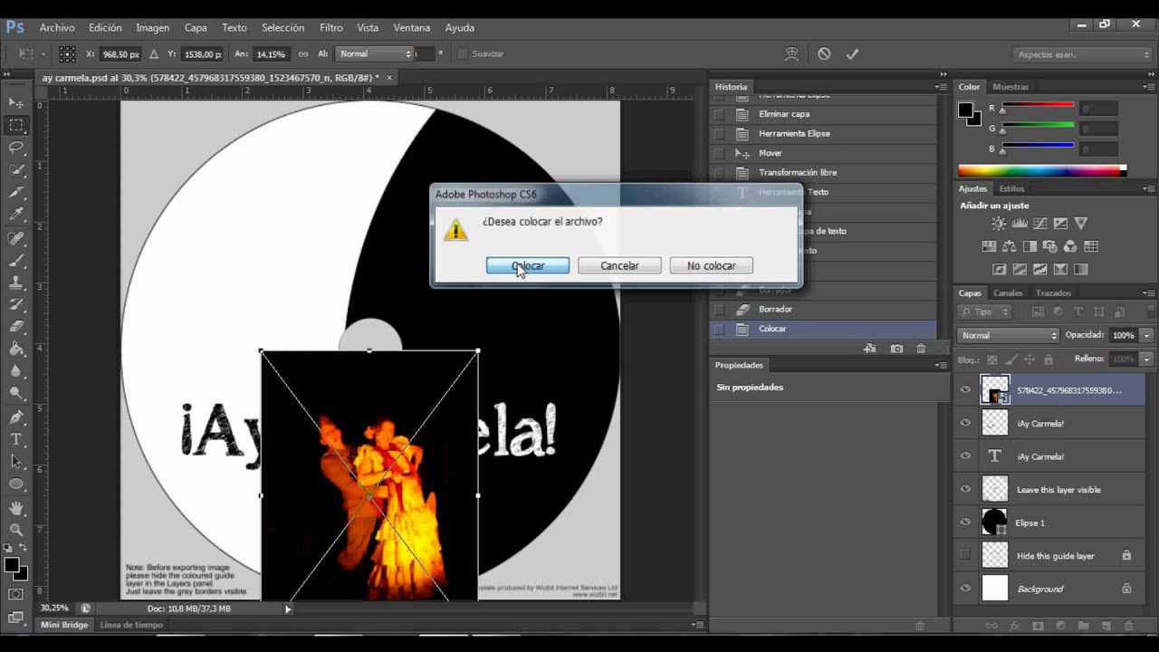The image size is (1159, 652).
Task: Open the Archivo menu
Action: (57, 28)
